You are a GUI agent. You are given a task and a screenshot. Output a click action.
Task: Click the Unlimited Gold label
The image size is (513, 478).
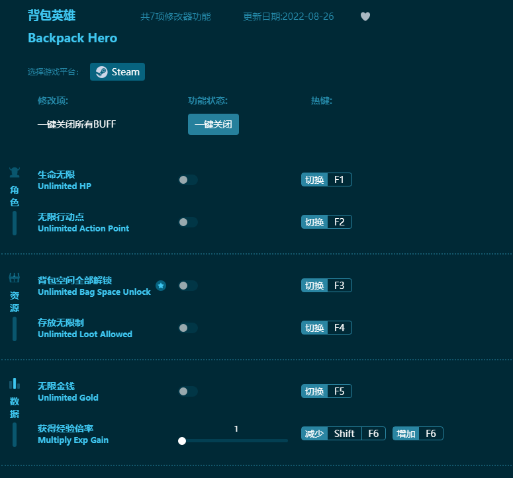68,397
